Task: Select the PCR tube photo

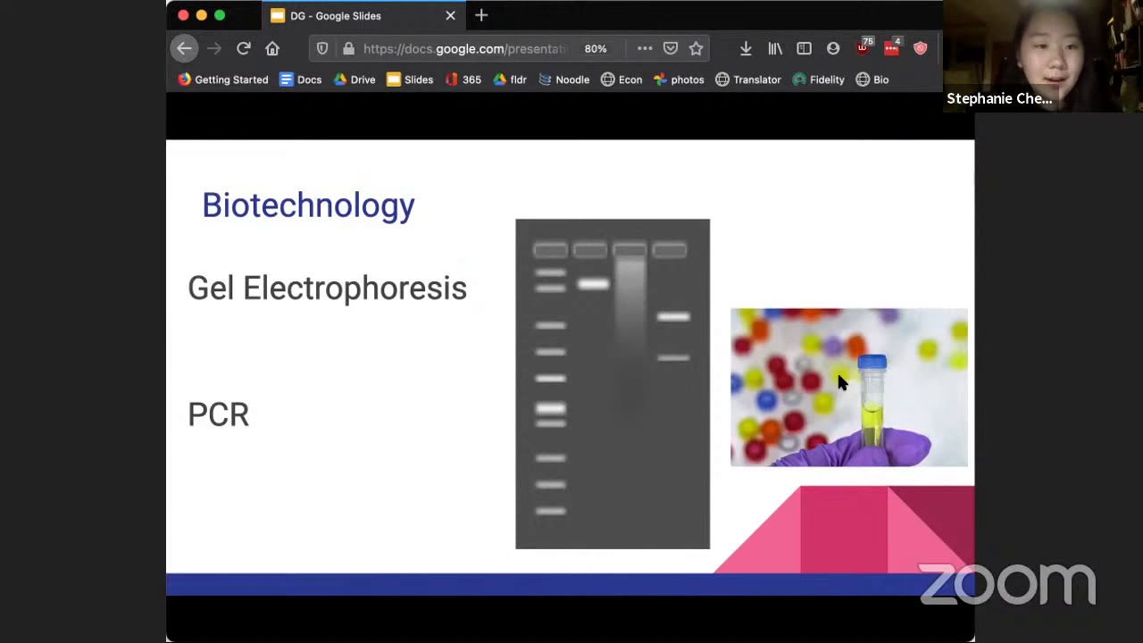Action: coord(849,388)
